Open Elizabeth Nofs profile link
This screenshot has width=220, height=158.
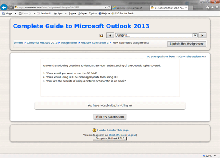(x=117, y=135)
